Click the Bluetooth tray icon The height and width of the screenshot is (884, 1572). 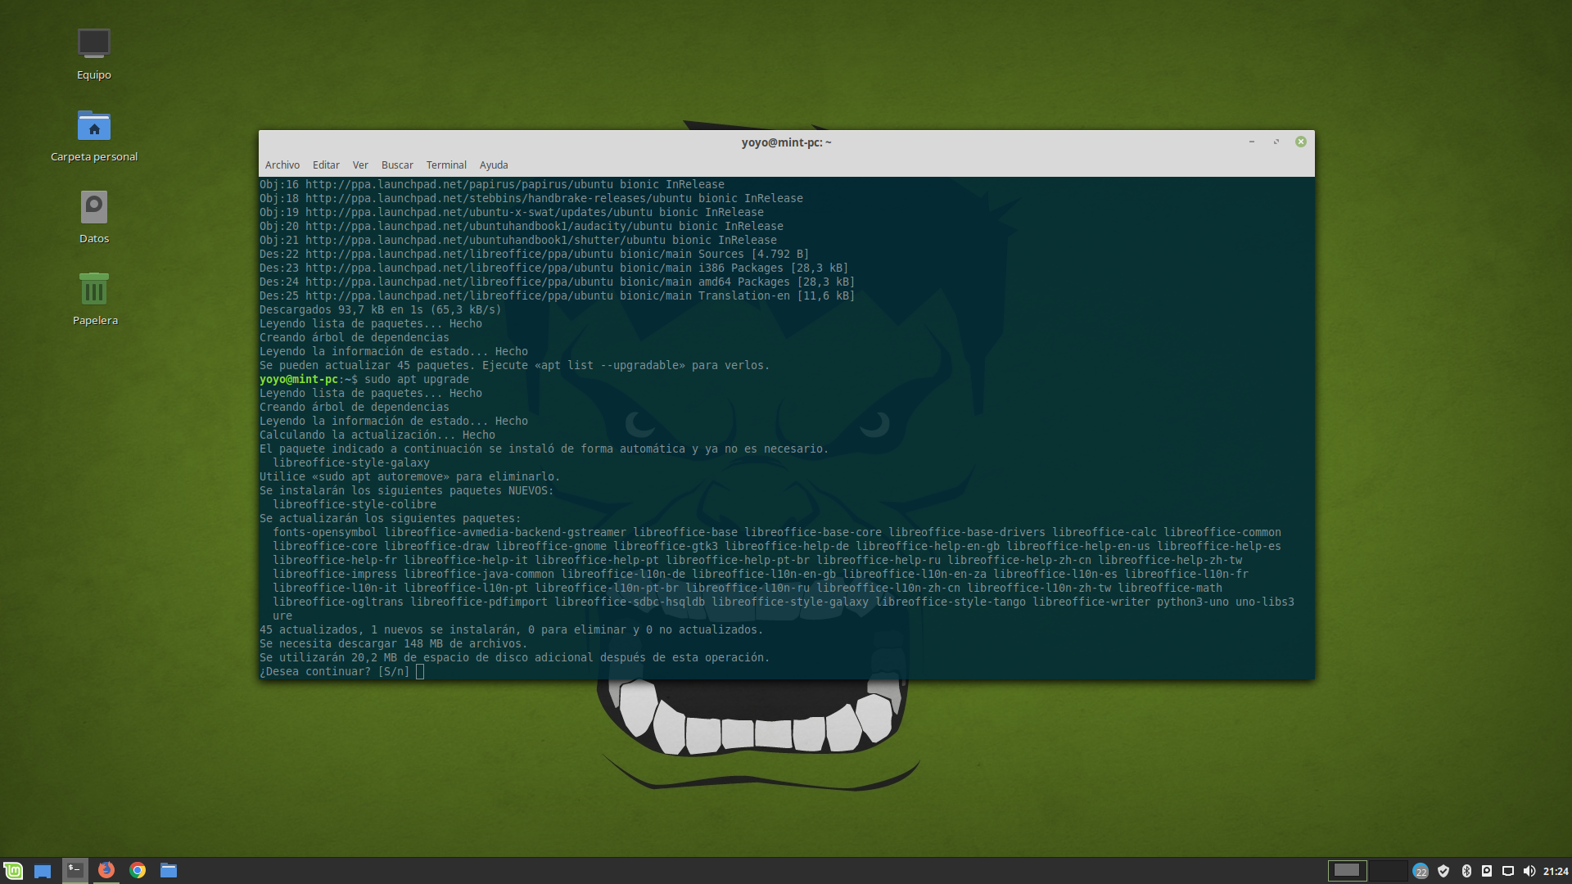[x=1466, y=871]
